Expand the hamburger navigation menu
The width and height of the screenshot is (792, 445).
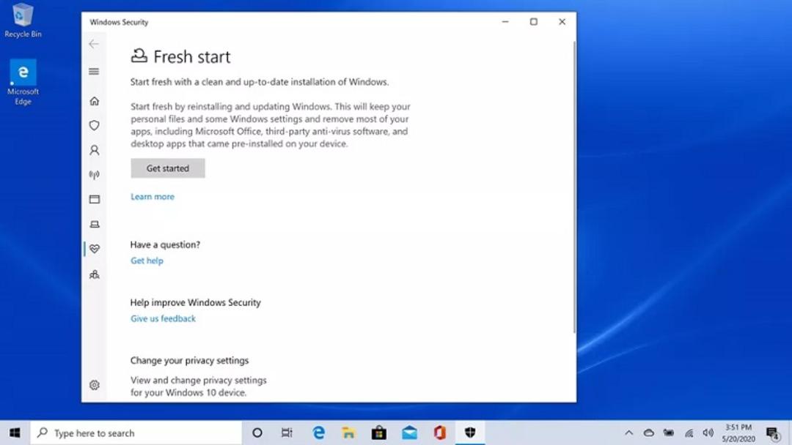point(94,72)
